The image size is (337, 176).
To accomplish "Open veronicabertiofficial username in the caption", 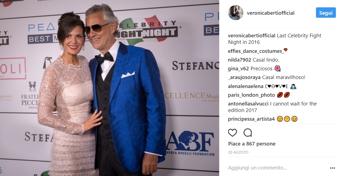I will [x=252, y=36].
